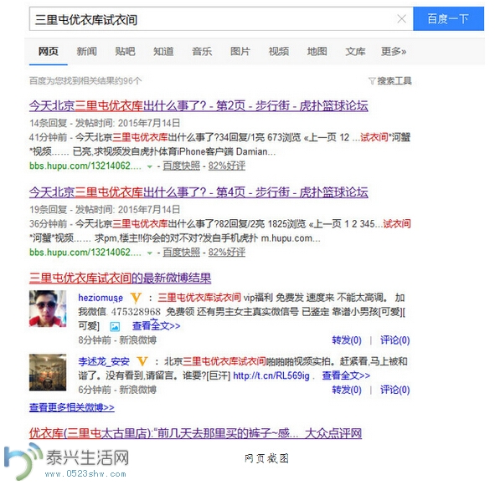
Task: Click 李述龙_安安's avatar thumbnail
Action: [x=48, y=372]
